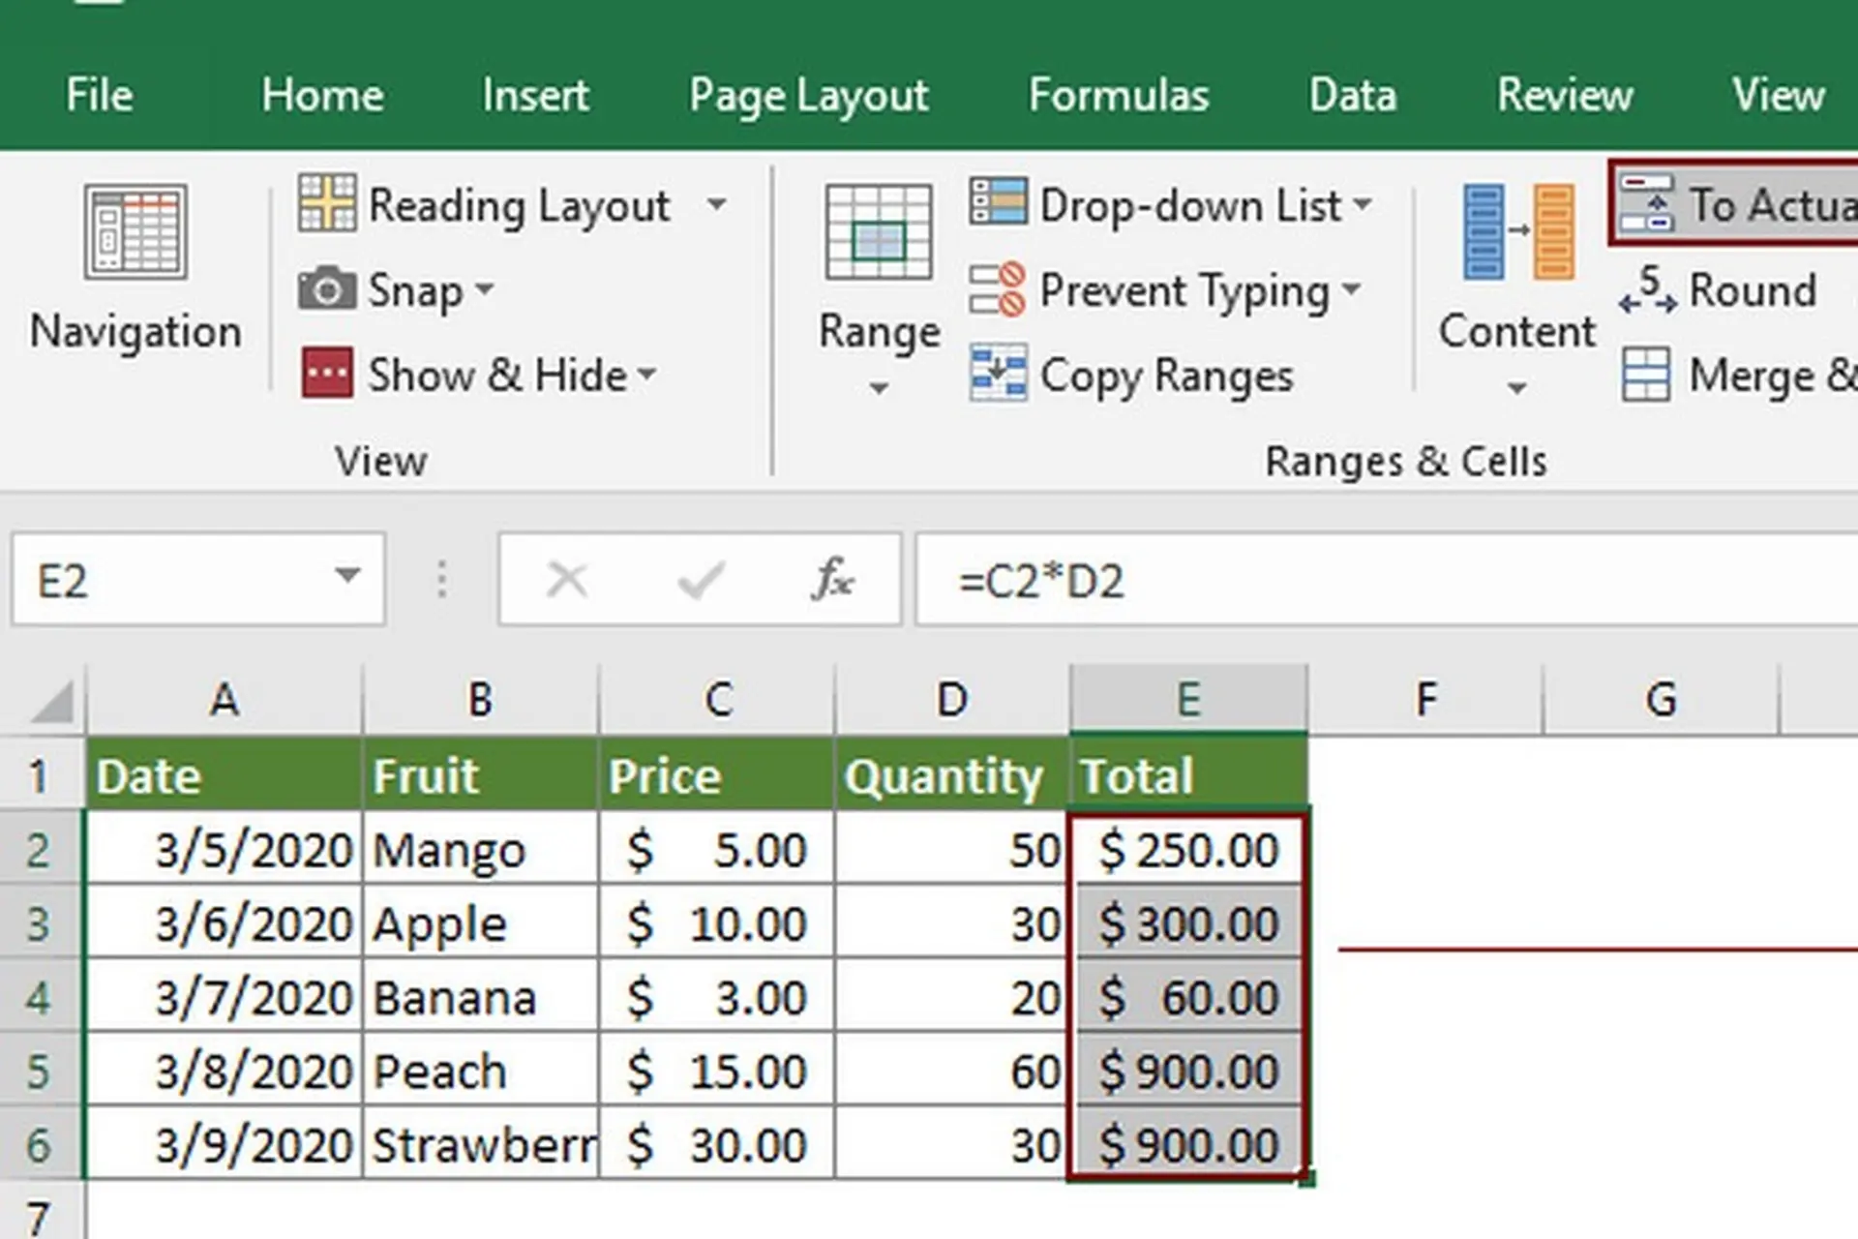Click the Total header cell
This screenshot has height=1239, width=1858.
click(1189, 774)
